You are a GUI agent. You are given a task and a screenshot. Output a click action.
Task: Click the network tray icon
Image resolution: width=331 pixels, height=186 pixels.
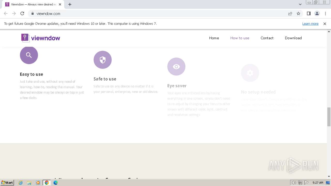click(x=300, y=183)
